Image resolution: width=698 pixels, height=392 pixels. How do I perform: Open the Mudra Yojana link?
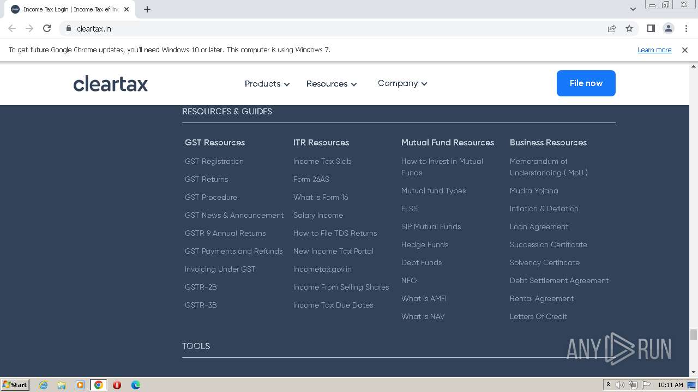point(534,191)
